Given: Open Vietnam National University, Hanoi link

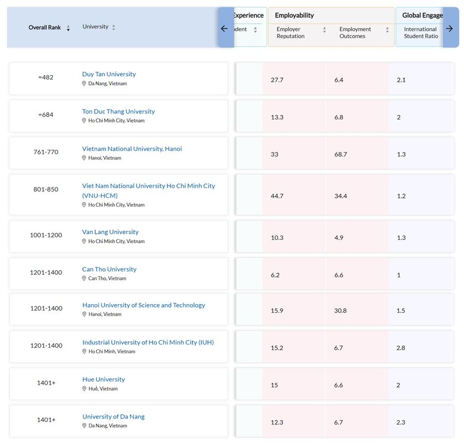Looking at the screenshot, I should (x=132, y=149).
